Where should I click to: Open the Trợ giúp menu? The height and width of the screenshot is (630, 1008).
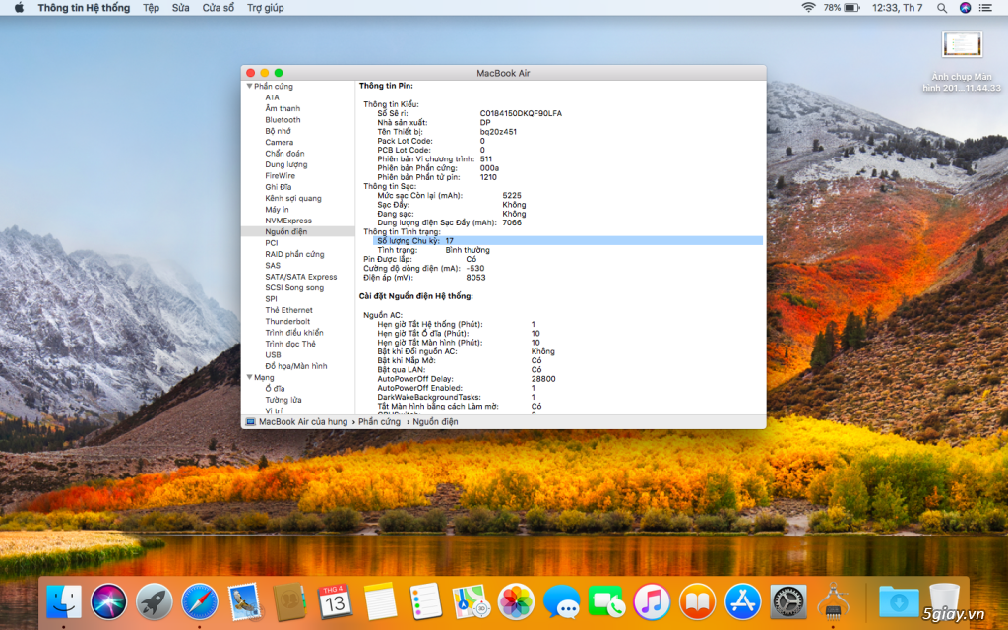266,8
